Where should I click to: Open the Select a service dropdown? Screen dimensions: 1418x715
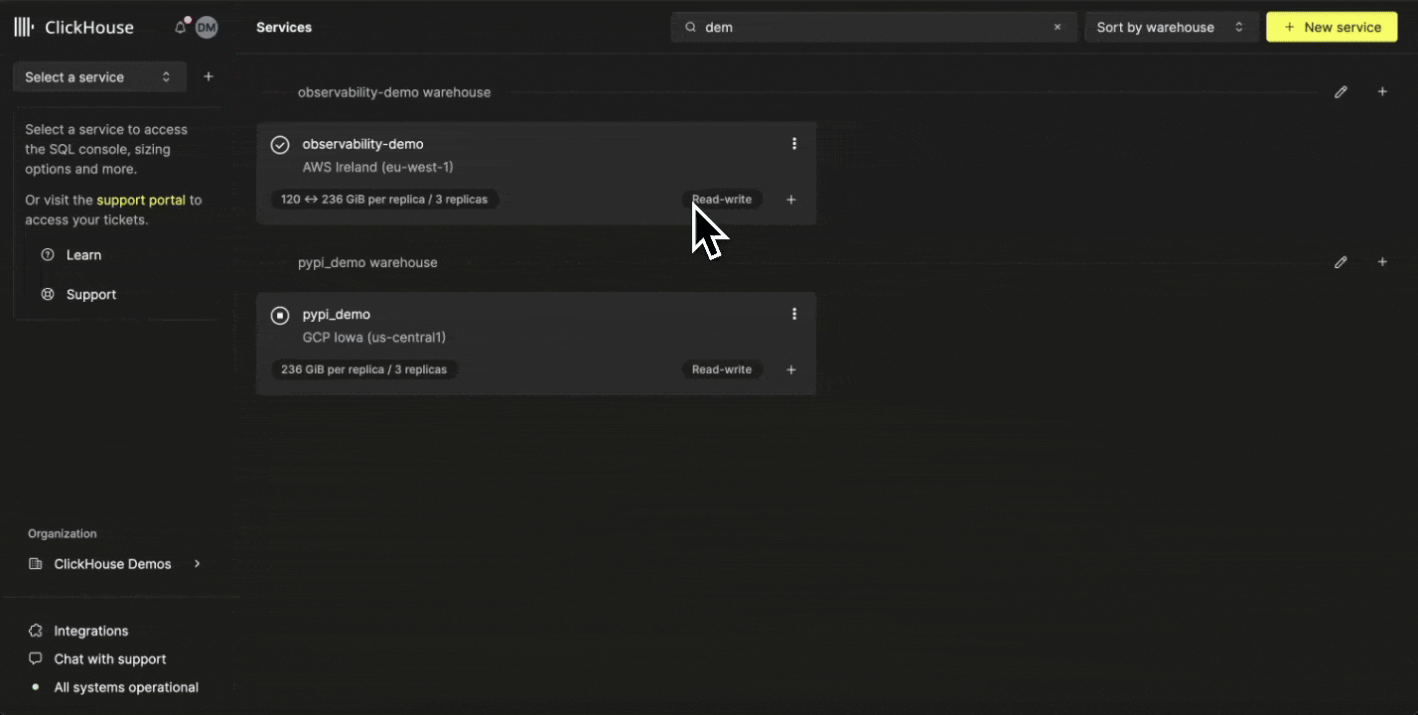98,76
